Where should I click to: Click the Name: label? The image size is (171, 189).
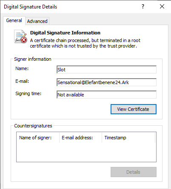click(22, 68)
